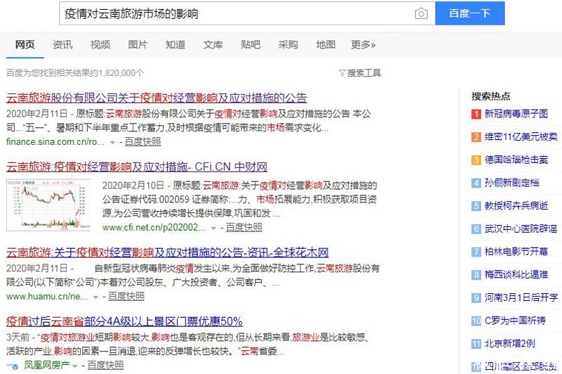Viewport: 562px width, 374px height.
Task: Open 百度快照 for the huamu.cn result
Action: (x=126, y=297)
